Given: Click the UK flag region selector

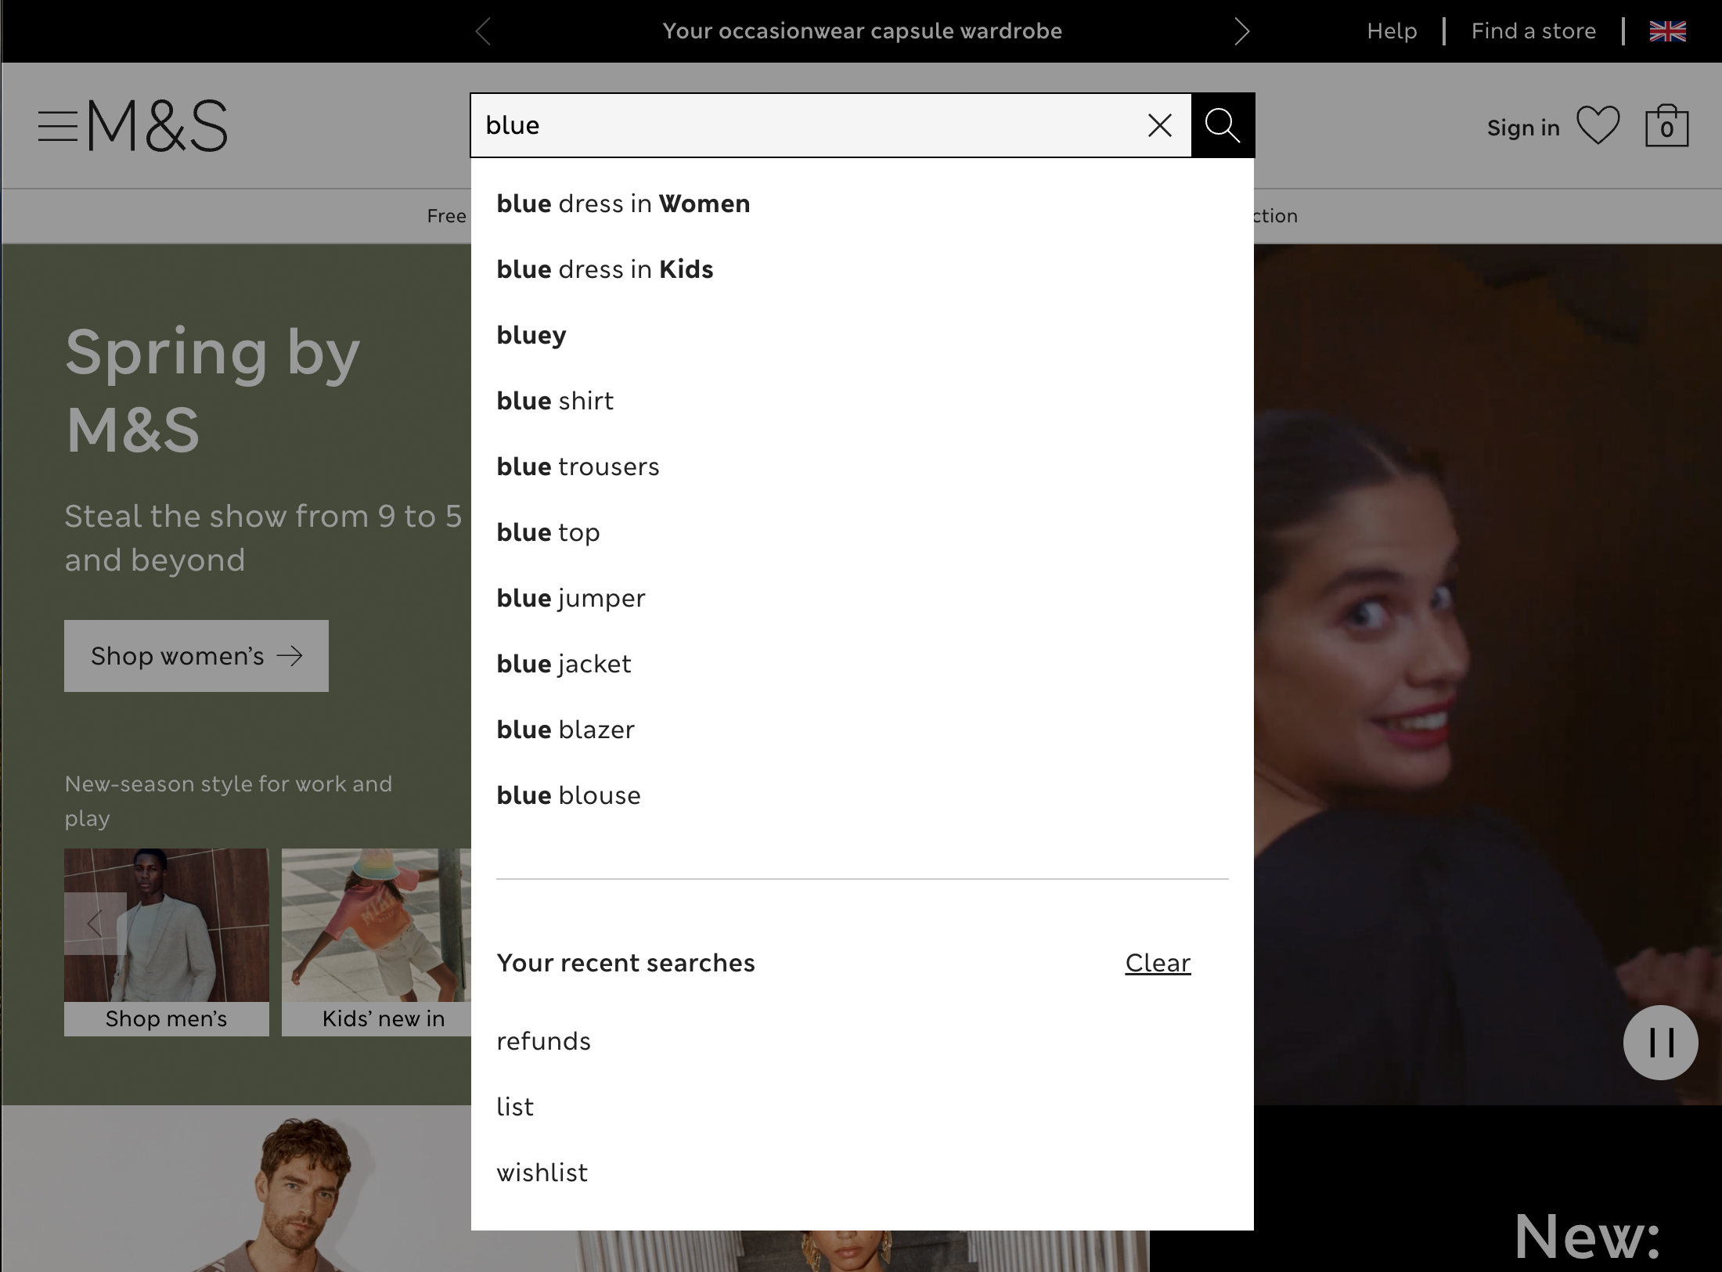Looking at the screenshot, I should 1668,31.
